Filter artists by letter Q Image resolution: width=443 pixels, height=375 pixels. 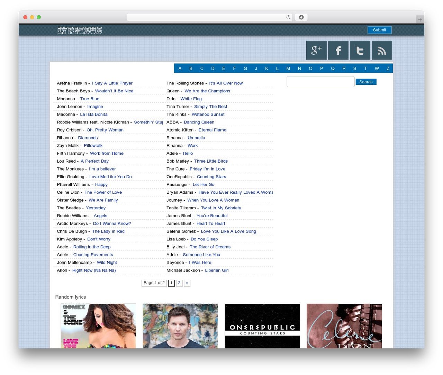333,68
